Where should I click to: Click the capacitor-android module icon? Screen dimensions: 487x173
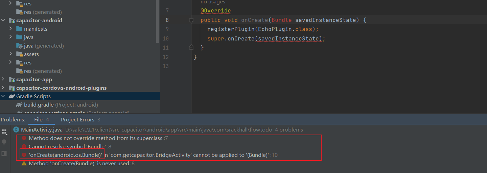(12, 21)
